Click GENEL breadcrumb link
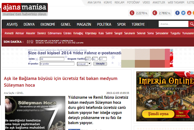Viewport: 194px width, 130px height. coord(20,93)
